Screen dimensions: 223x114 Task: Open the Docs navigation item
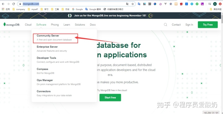pos(93,25)
